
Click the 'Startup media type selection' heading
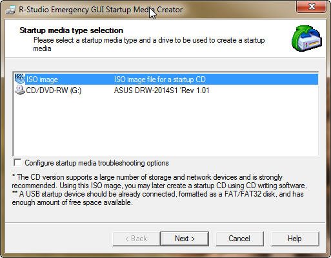(71, 30)
